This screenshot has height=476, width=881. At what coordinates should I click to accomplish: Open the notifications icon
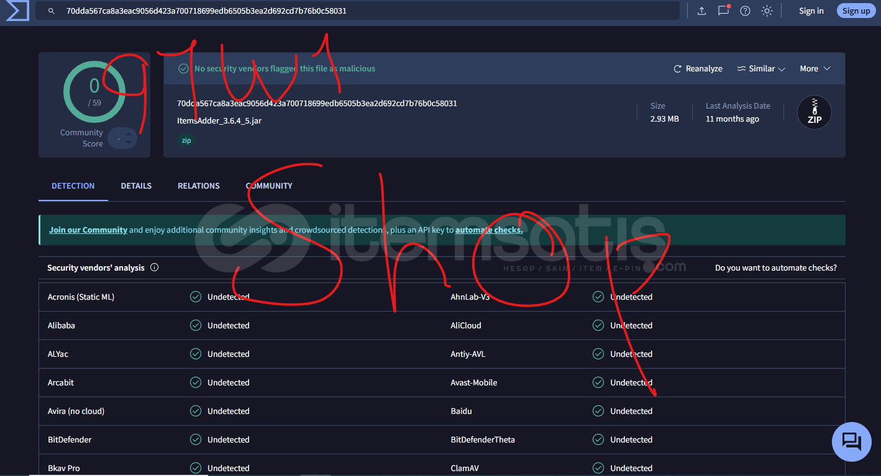click(x=723, y=11)
